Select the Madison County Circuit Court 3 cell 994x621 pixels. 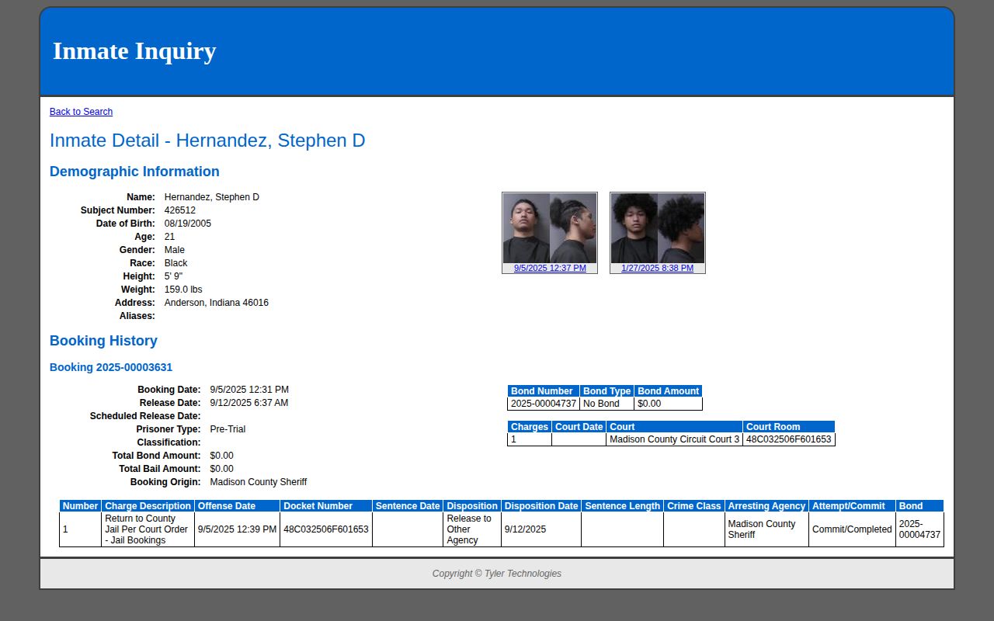(x=675, y=439)
